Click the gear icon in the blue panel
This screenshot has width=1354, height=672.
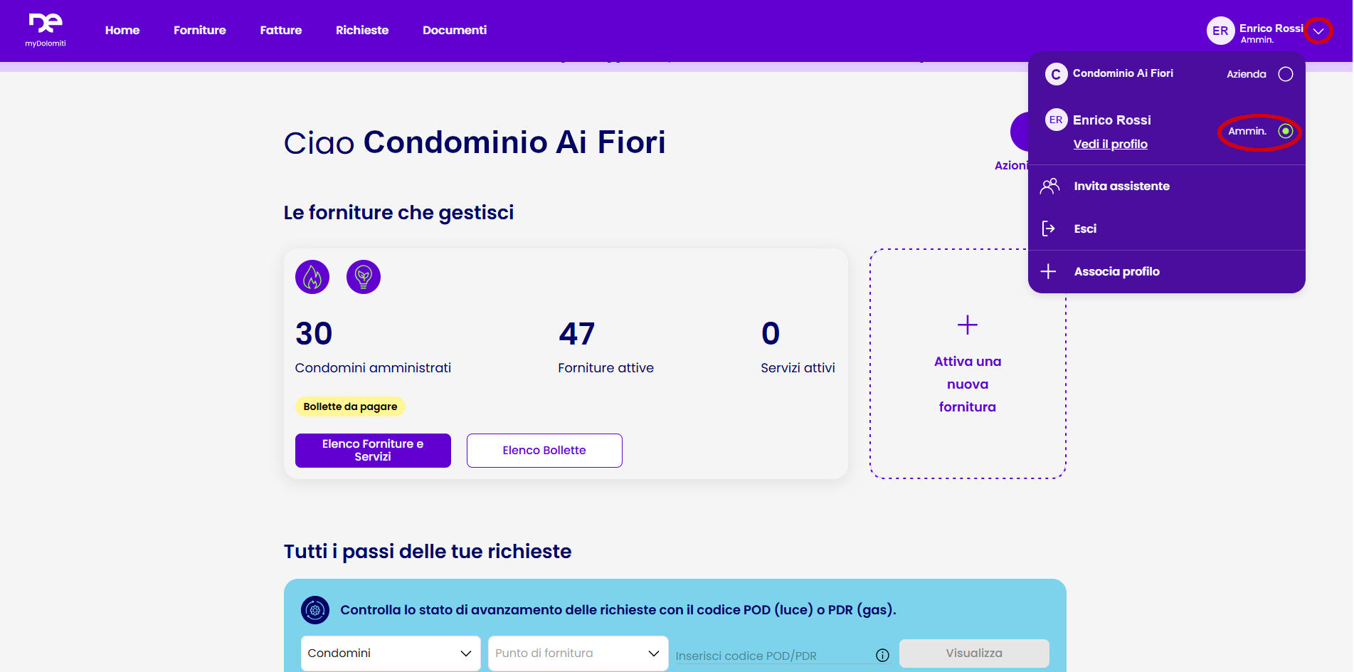(315, 611)
